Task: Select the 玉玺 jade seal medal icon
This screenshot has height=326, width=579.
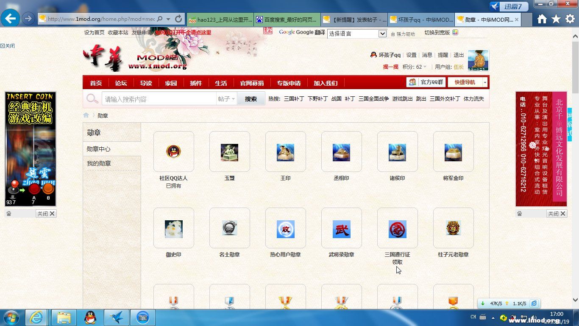Action: 229,152
